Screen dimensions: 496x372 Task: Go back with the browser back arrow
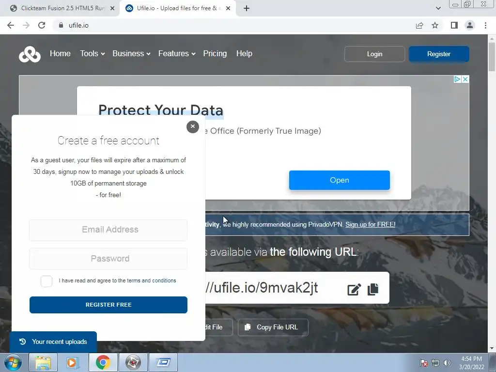(11, 25)
